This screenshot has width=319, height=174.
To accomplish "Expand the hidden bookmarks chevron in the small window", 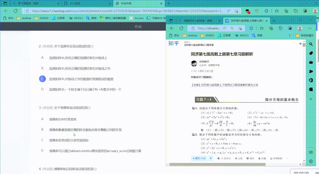I will [x=289, y=35].
